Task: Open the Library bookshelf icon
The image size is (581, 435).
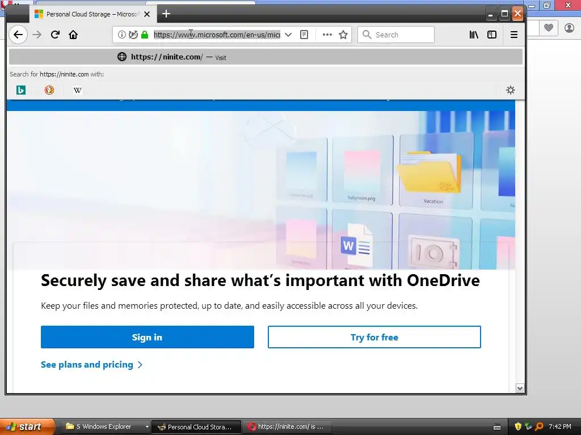Action: (474, 35)
